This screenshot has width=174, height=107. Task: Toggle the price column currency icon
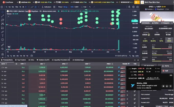(x=112, y=64)
